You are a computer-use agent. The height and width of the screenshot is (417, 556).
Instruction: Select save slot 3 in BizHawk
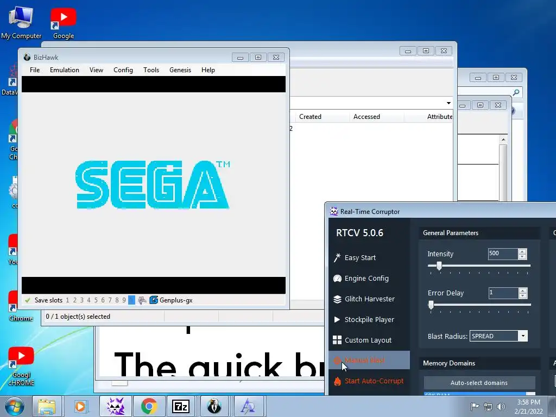click(82, 300)
